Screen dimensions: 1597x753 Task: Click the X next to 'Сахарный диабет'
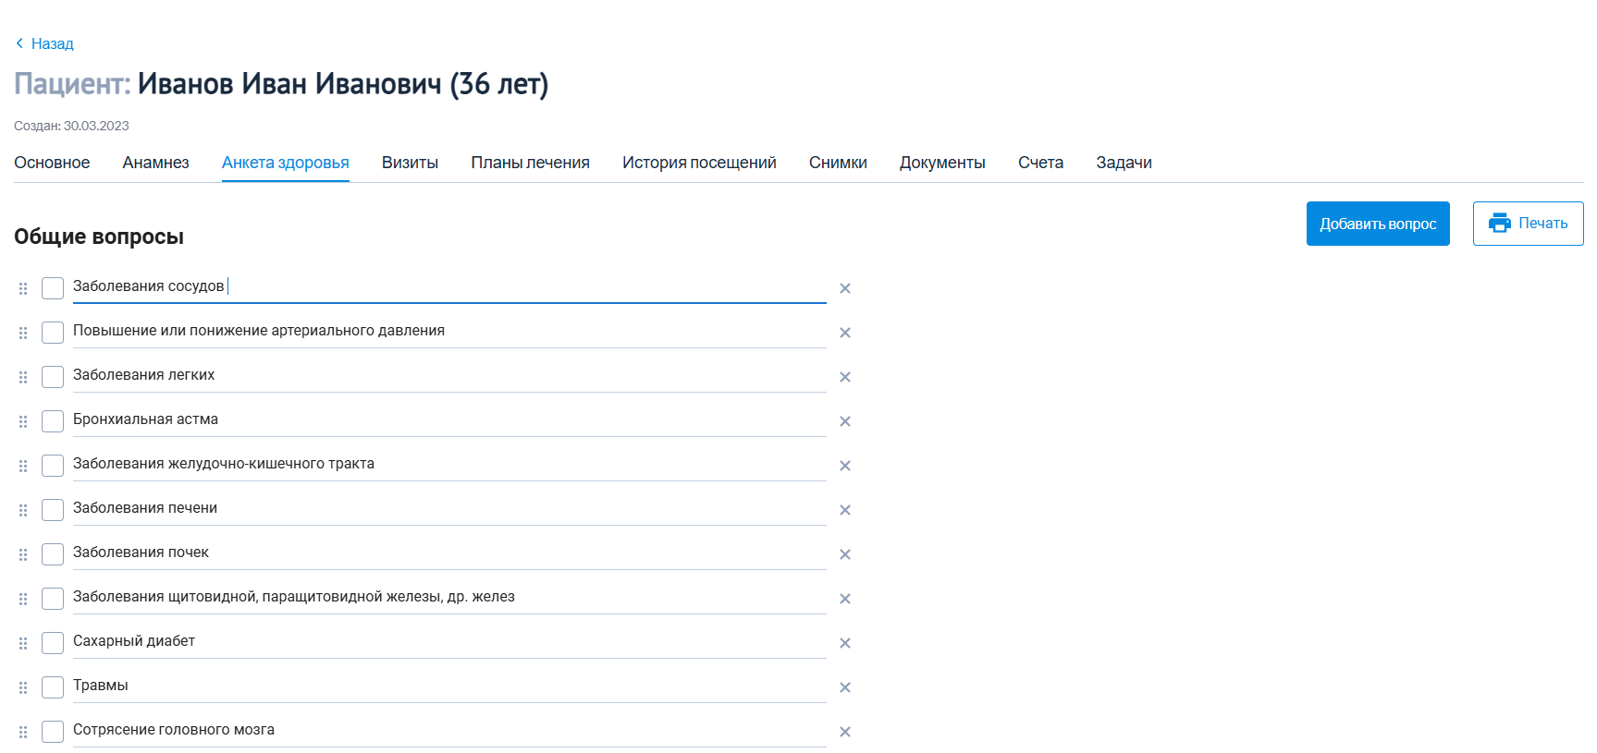point(844,643)
